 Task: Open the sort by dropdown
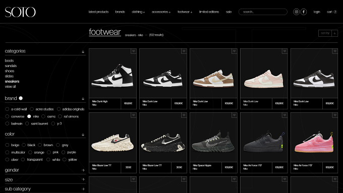328,33
